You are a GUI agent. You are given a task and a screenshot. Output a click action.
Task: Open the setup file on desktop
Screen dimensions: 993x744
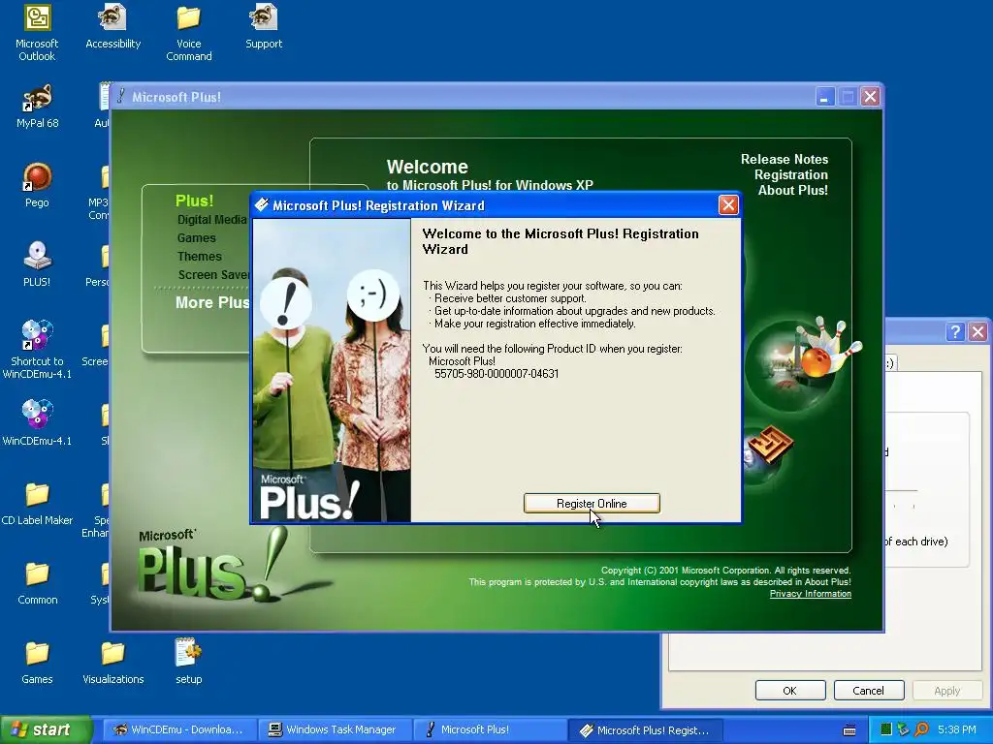(x=189, y=662)
